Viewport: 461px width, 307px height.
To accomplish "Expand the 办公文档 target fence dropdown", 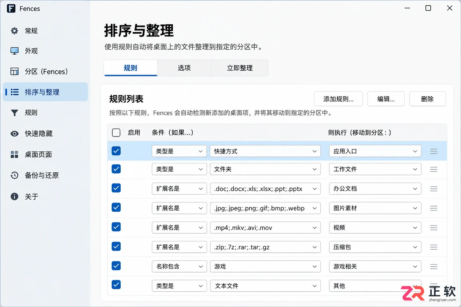I will [375, 189].
